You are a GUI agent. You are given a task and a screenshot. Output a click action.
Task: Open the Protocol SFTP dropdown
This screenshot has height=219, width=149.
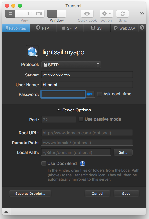point(71,65)
